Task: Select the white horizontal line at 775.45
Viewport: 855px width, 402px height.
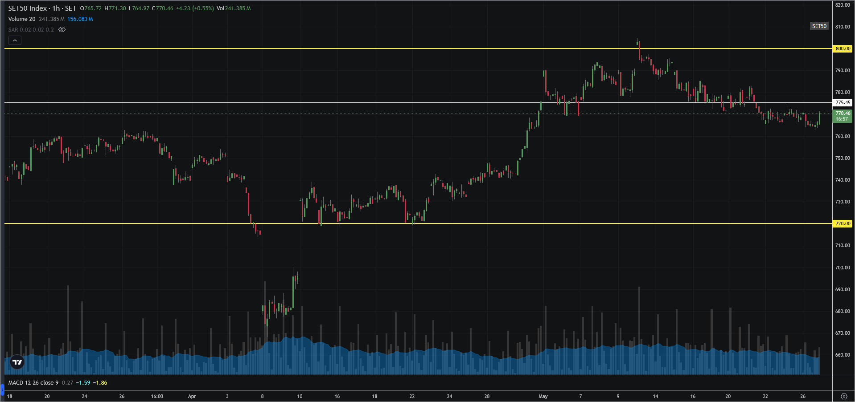Action: pyautogui.click(x=418, y=102)
